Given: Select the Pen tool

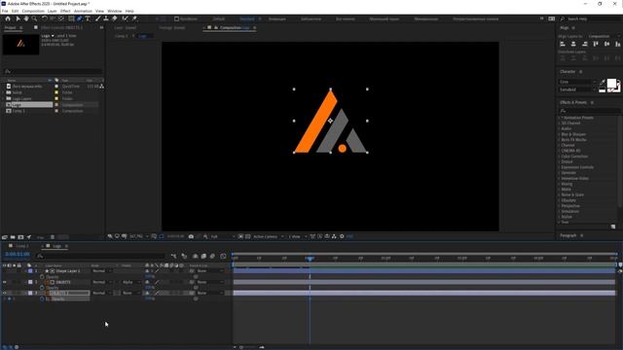Looking at the screenshot, I should click(x=80, y=18).
